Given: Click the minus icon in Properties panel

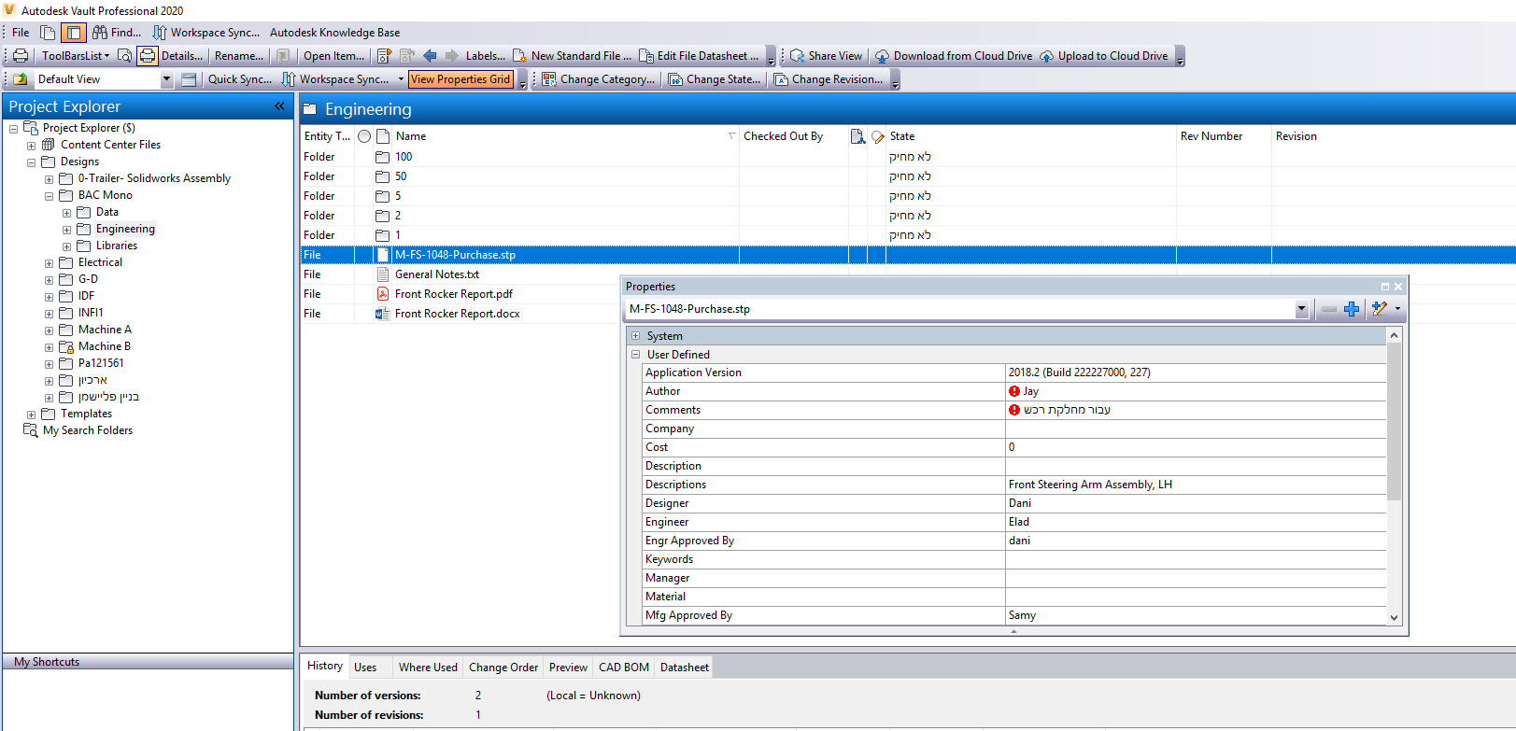Looking at the screenshot, I should 1329,309.
